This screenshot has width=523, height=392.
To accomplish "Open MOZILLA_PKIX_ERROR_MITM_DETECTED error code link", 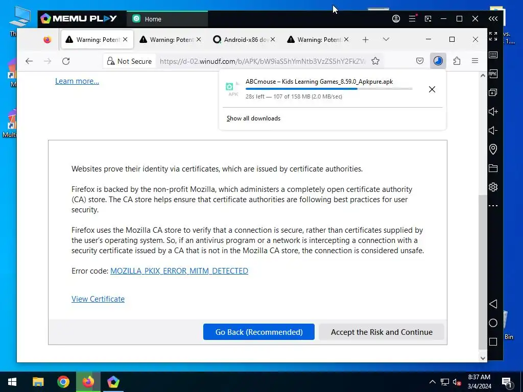I will click(179, 271).
